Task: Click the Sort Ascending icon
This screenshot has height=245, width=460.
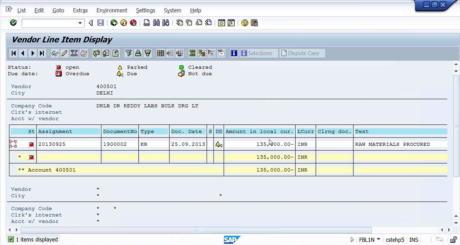Action: click(138, 53)
